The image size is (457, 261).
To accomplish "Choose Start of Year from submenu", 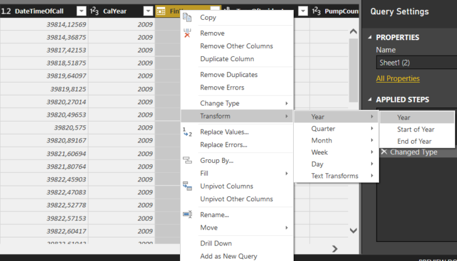I will 416,130.
